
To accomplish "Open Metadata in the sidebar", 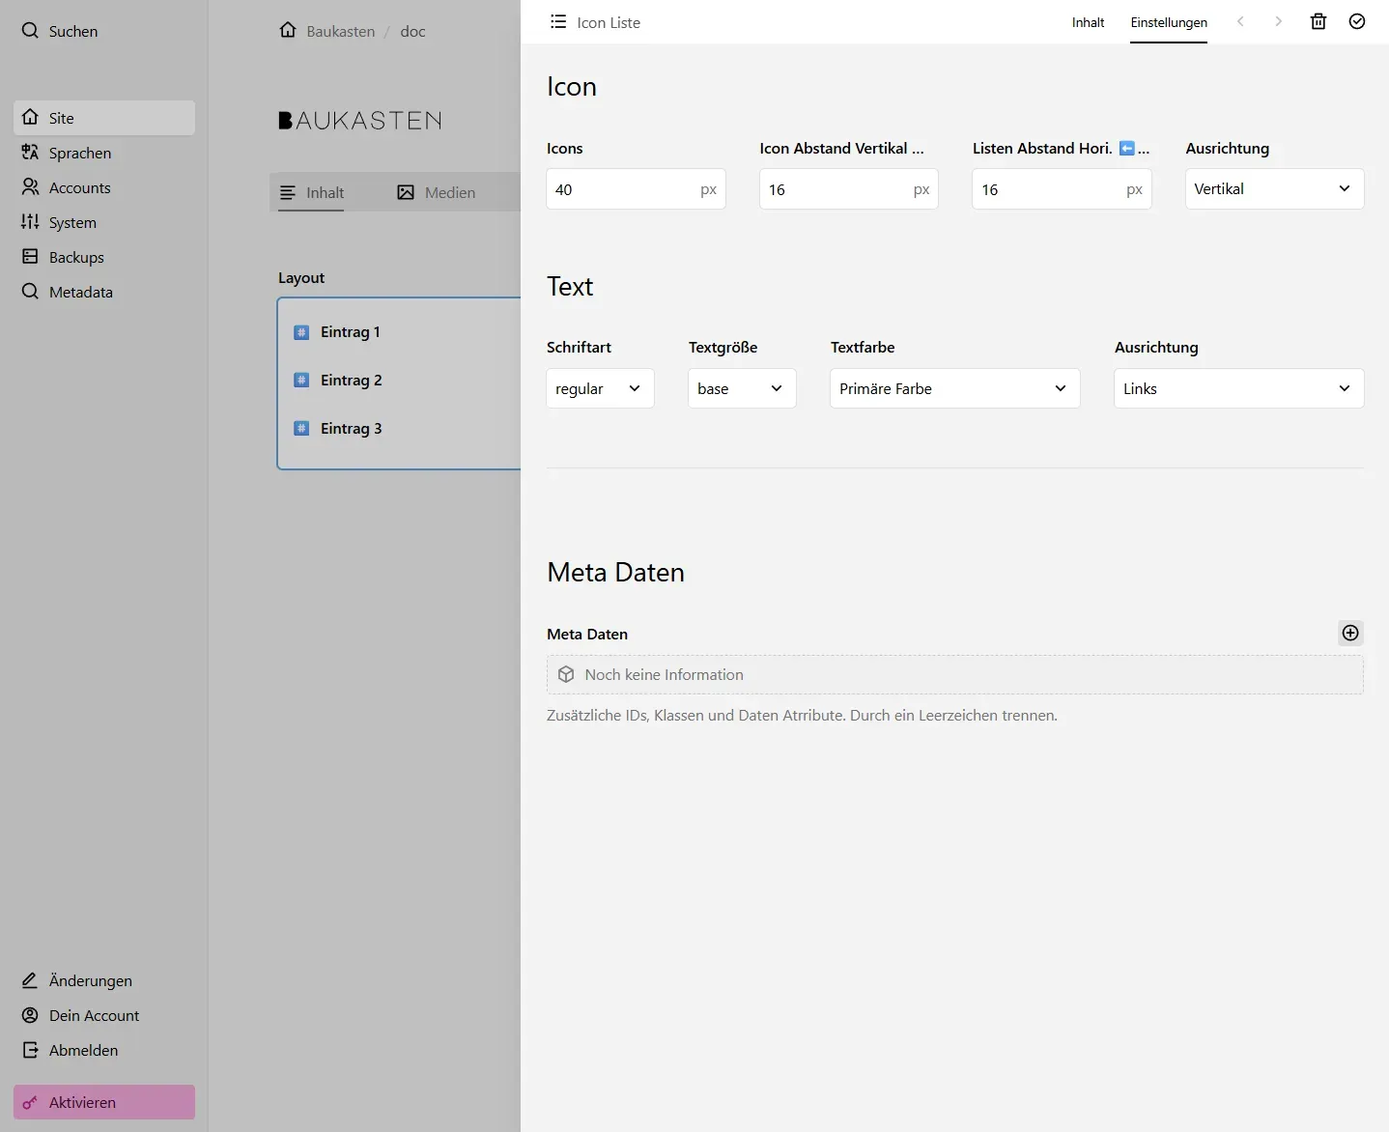I will 81,292.
